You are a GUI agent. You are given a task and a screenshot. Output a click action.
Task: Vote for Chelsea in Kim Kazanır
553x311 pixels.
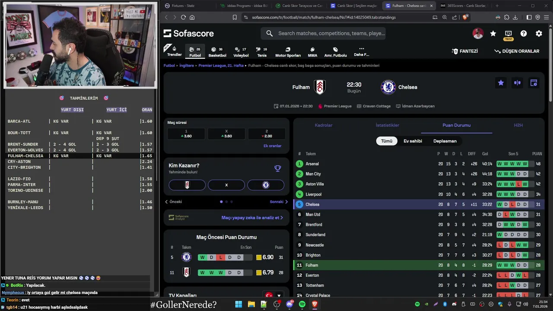266,185
